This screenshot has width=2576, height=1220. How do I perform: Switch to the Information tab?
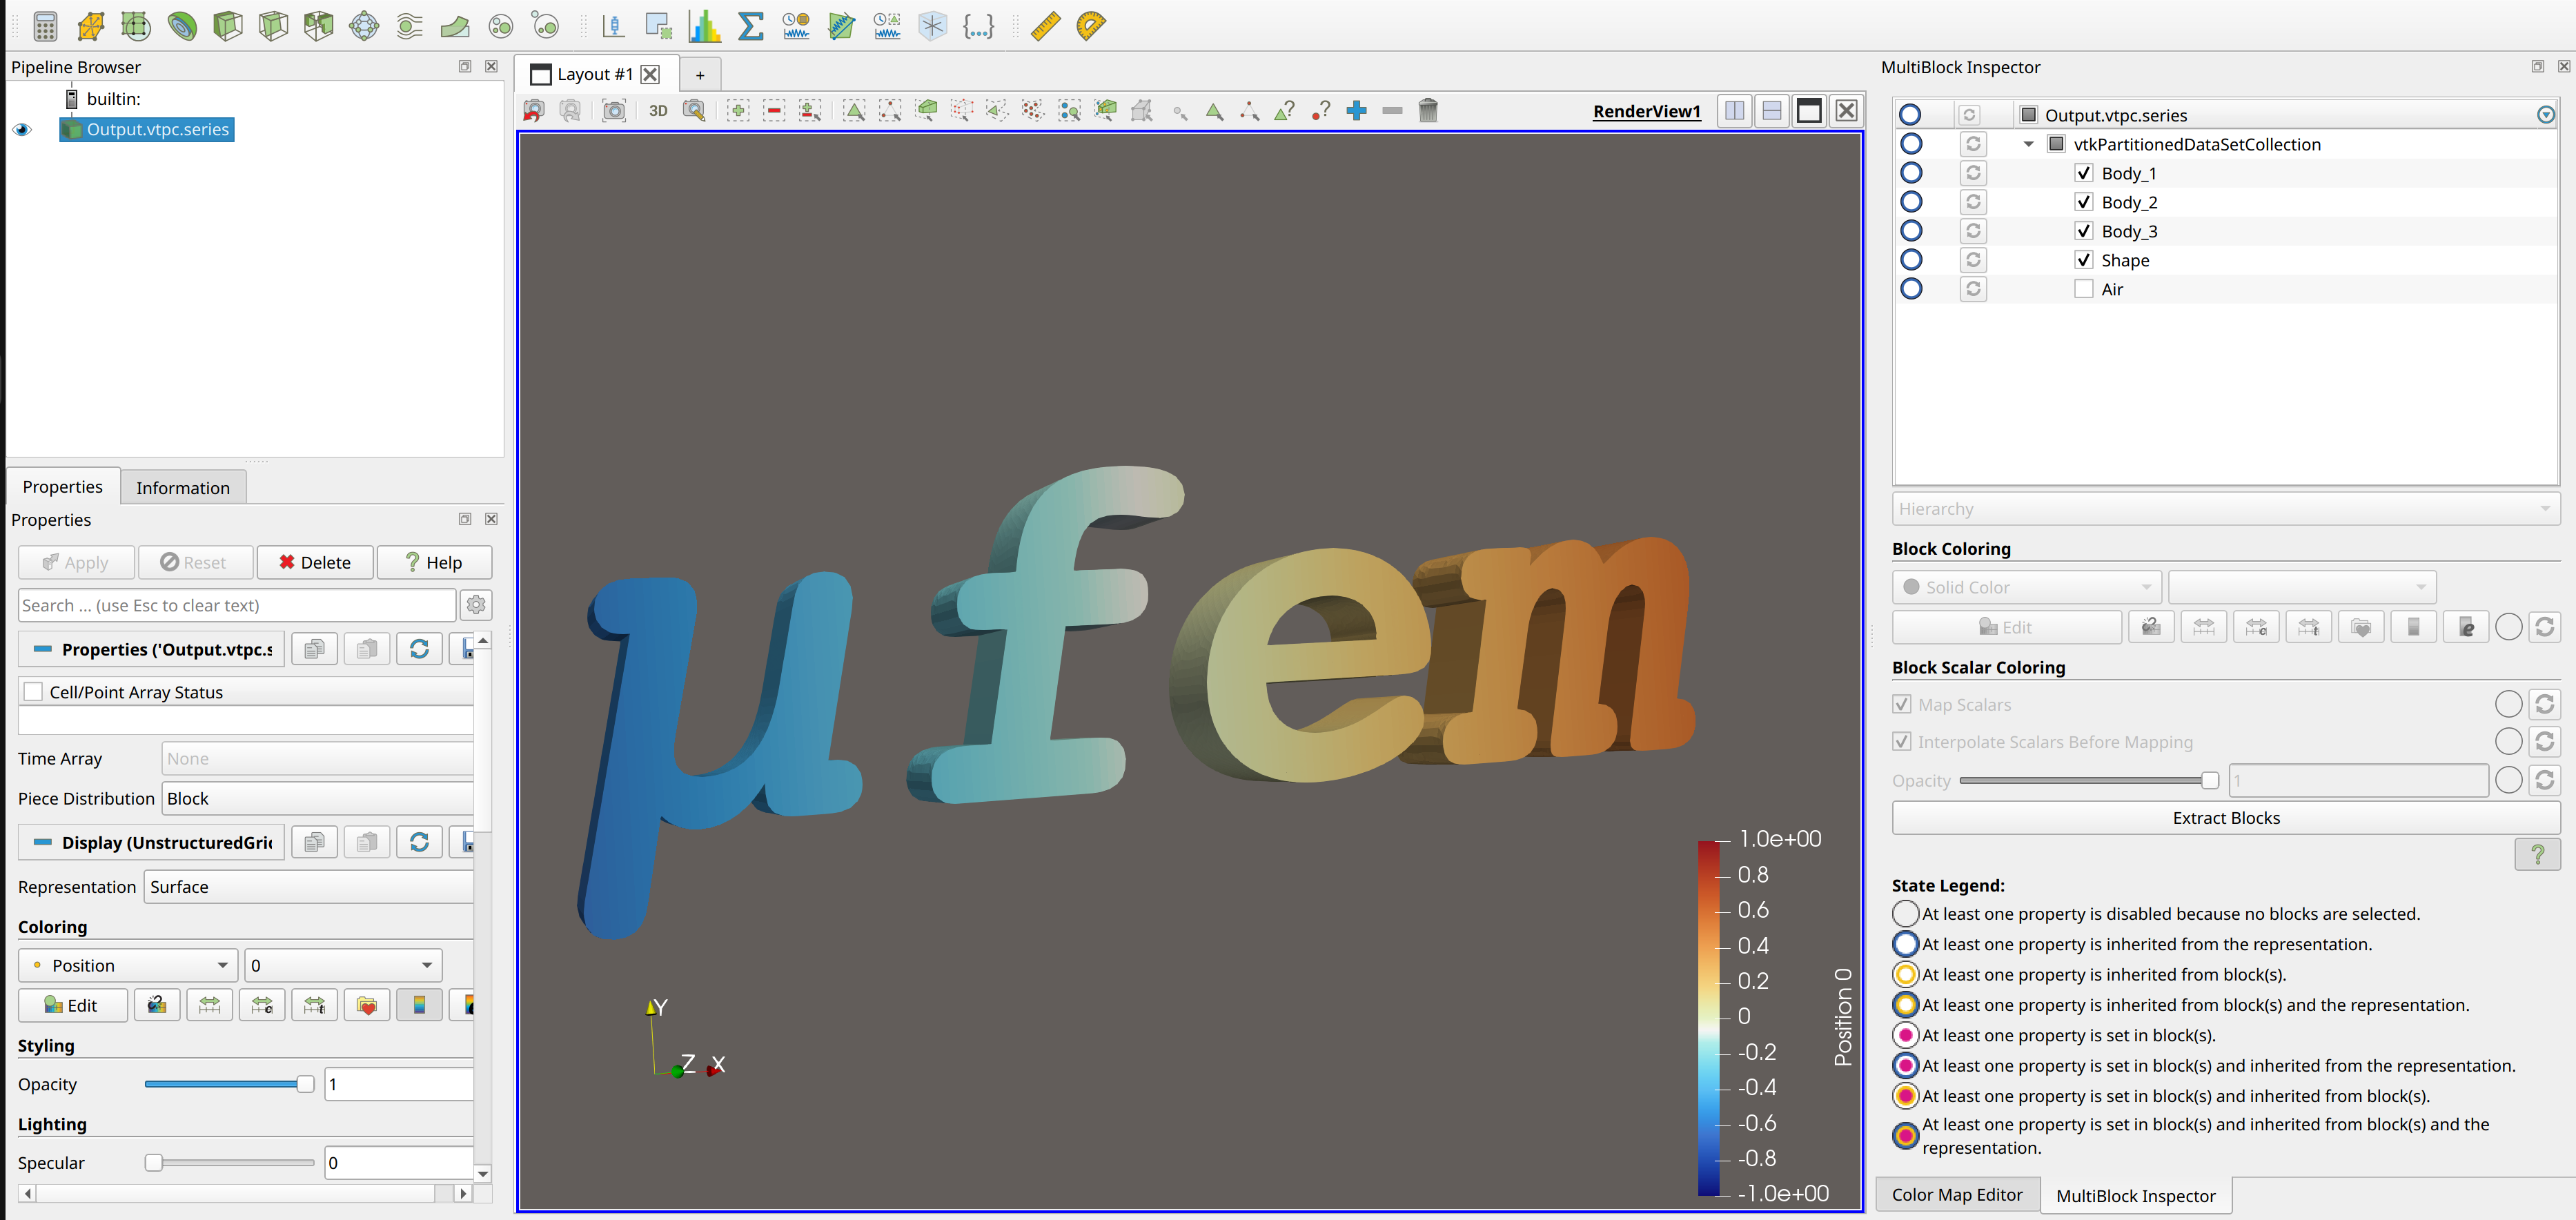[x=182, y=488]
